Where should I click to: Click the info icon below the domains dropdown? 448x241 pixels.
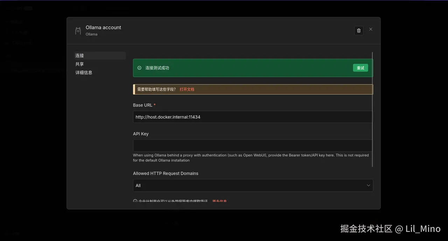[x=135, y=201]
